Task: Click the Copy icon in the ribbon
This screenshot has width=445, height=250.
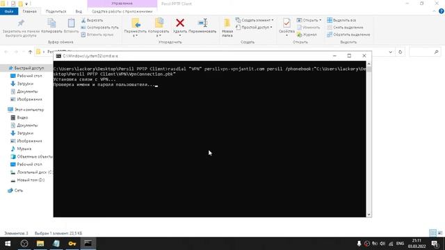Action: tap(51, 23)
